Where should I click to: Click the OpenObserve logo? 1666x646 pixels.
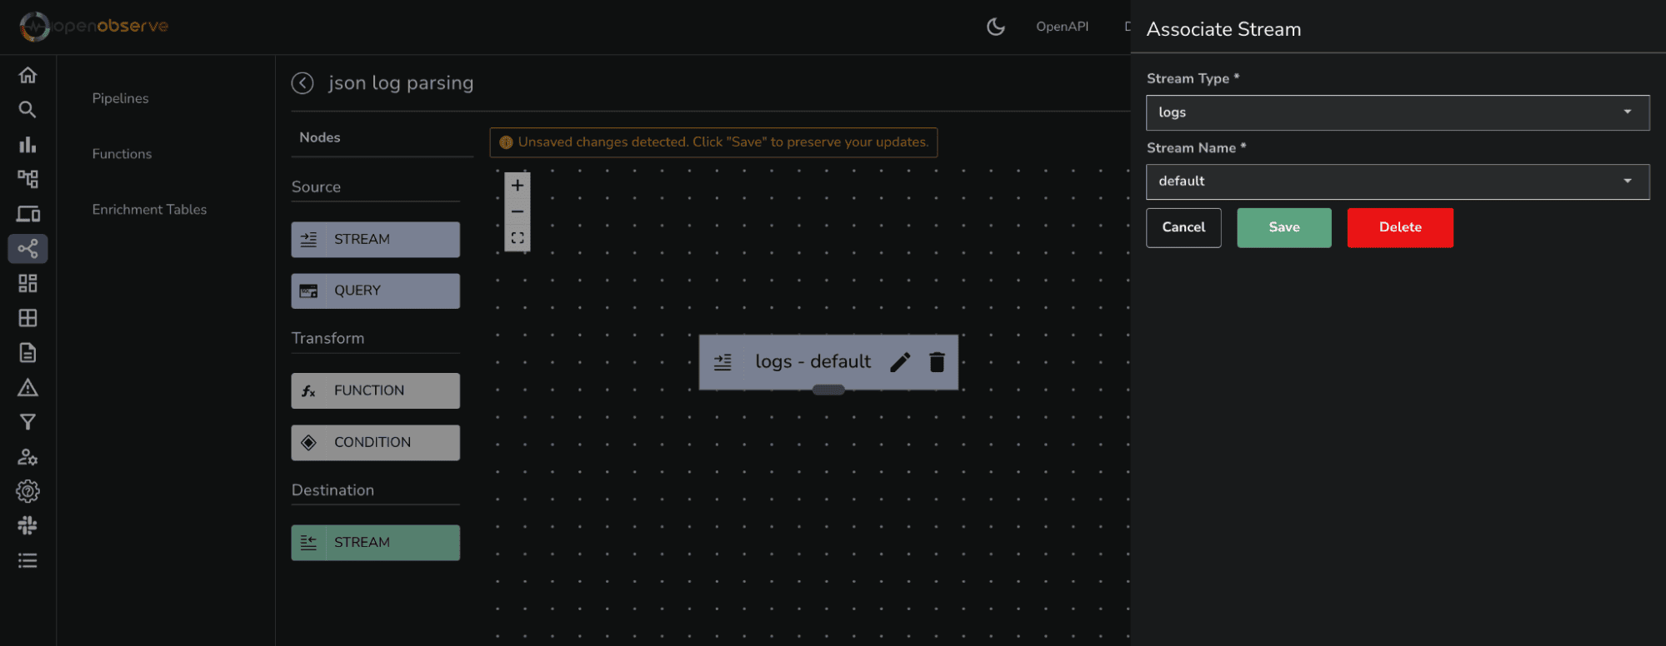click(x=94, y=27)
